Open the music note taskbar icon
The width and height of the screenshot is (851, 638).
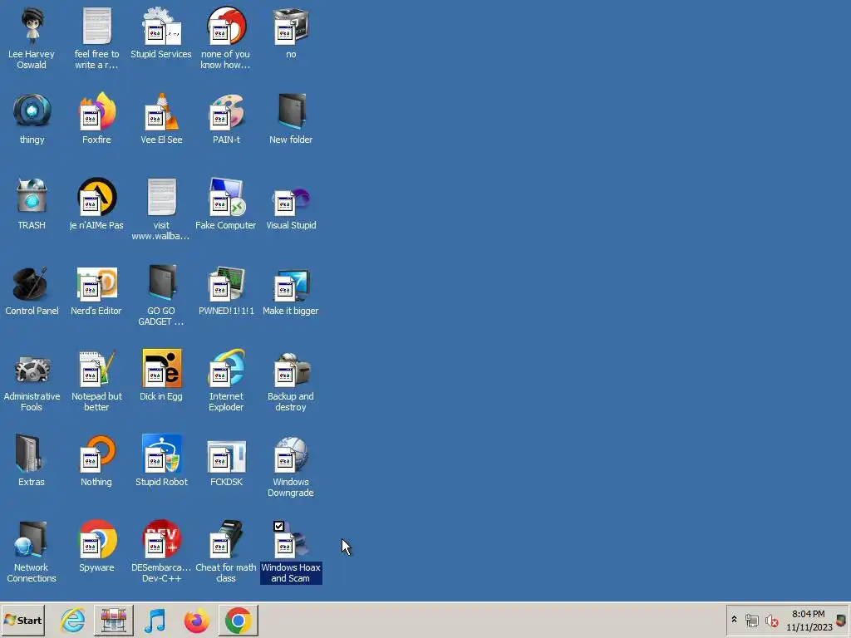point(155,621)
